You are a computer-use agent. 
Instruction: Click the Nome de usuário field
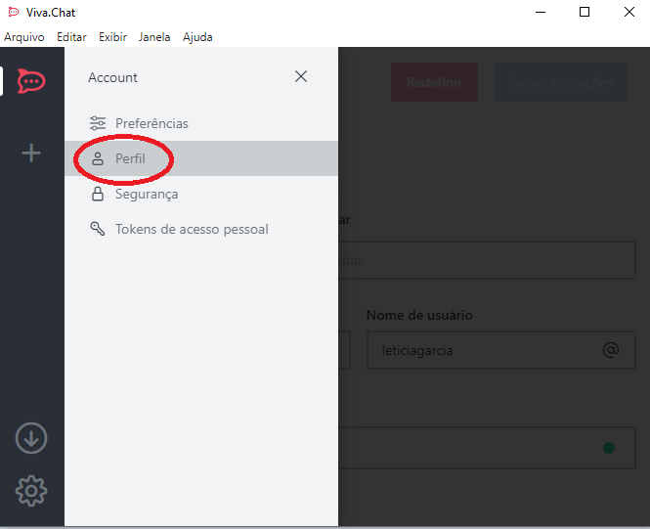[x=484, y=350]
